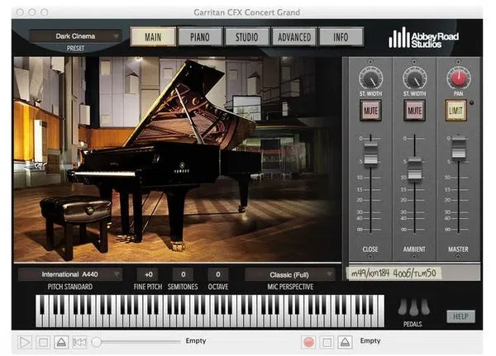Click the red master Pan knob
496x356 pixels.
click(x=458, y=78)
